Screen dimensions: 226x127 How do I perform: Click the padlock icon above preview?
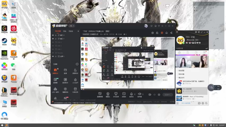click(157, 33)
